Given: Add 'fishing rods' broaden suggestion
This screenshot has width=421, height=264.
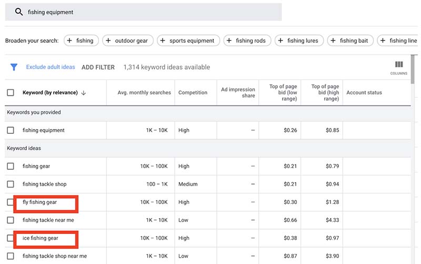Looking at the screenshot, I should click(247, 41).
